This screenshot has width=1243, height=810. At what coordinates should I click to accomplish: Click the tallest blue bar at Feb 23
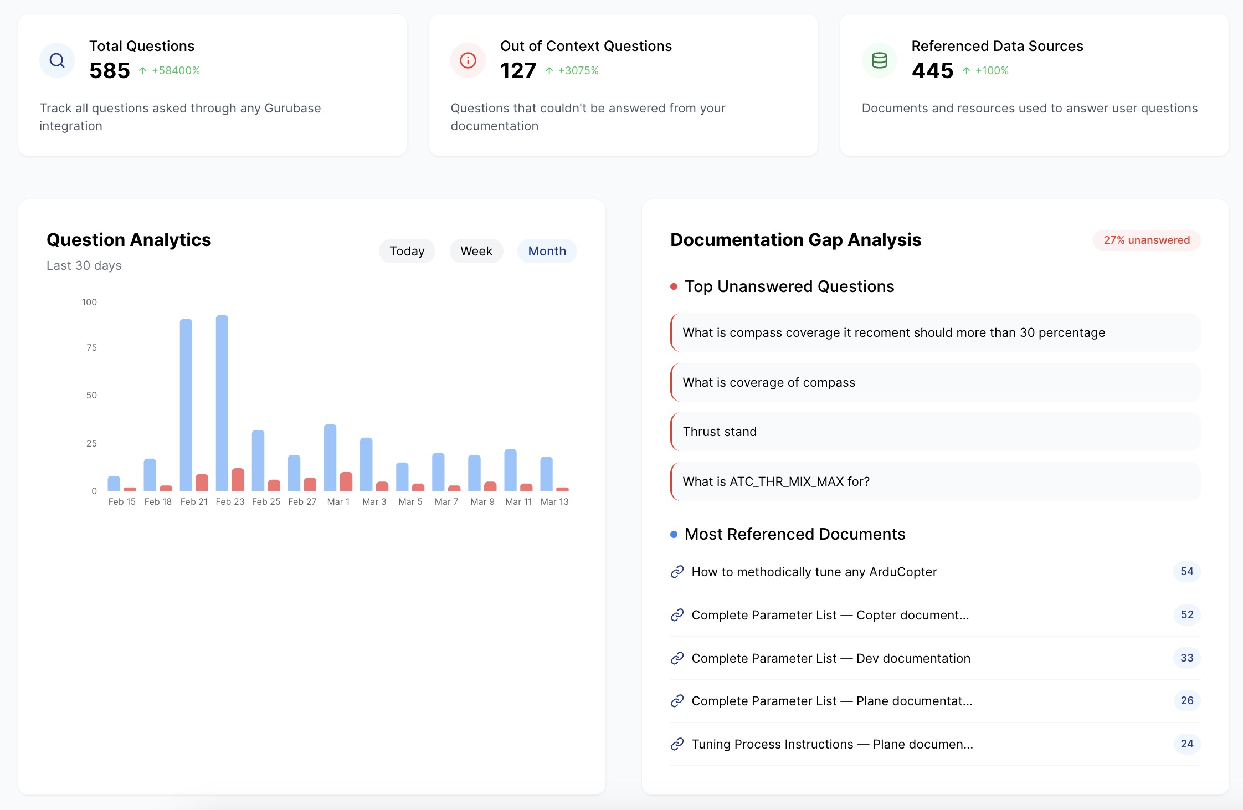tap(222, 403)
